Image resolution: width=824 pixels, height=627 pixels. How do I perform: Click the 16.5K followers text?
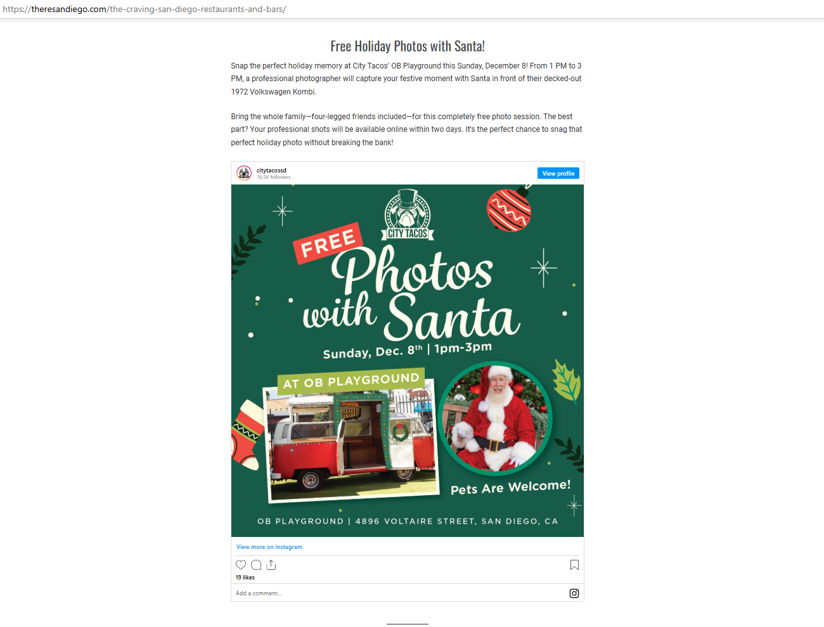[274, 178]
